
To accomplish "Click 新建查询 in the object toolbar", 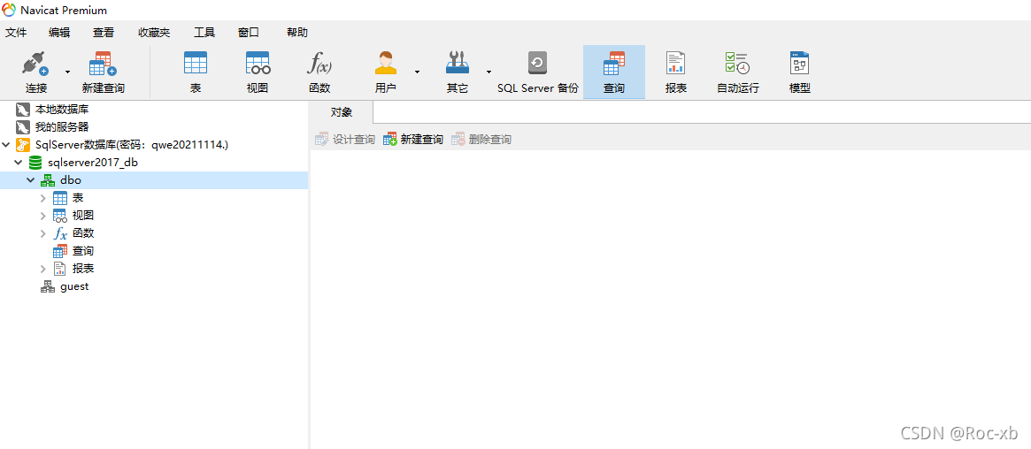I will click(x=413, y=139).
